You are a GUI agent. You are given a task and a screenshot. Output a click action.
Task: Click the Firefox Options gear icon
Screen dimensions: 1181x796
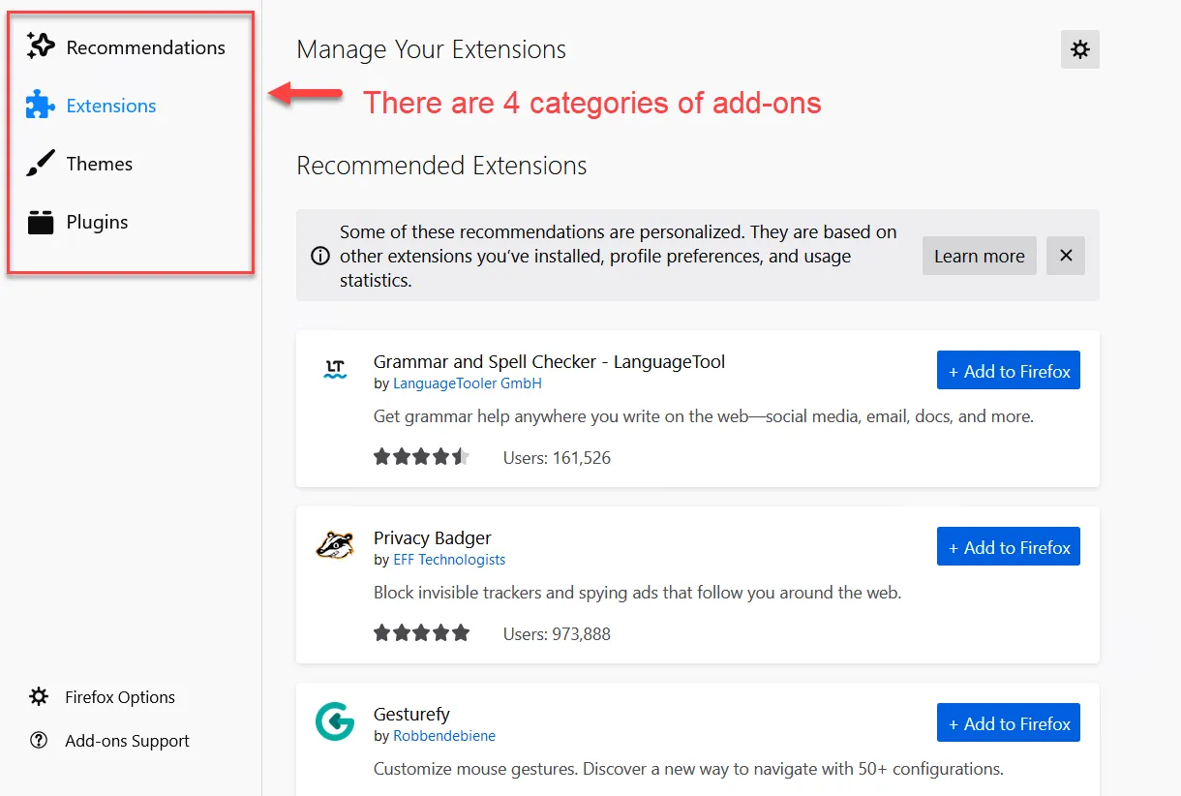pyautogui.click(x=39, y=696)
